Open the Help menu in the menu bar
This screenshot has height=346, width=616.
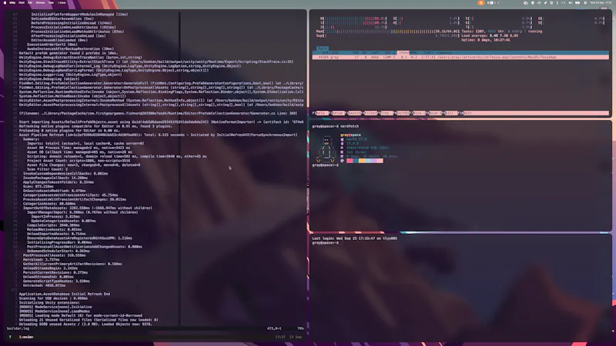click(51, 2)
